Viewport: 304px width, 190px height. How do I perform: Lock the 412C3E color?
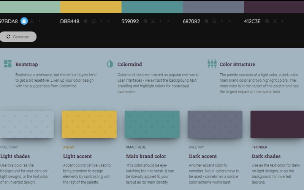[x=267, y=21]
